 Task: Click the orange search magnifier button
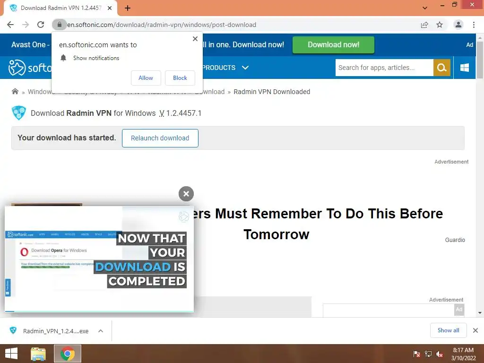pos(442,68)
